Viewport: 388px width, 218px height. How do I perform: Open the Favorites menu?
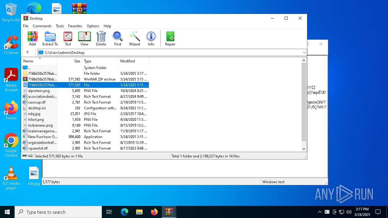pos(75,26)
